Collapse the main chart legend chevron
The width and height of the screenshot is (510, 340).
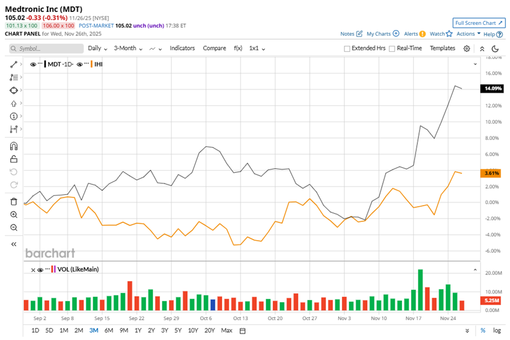point(475,64)
